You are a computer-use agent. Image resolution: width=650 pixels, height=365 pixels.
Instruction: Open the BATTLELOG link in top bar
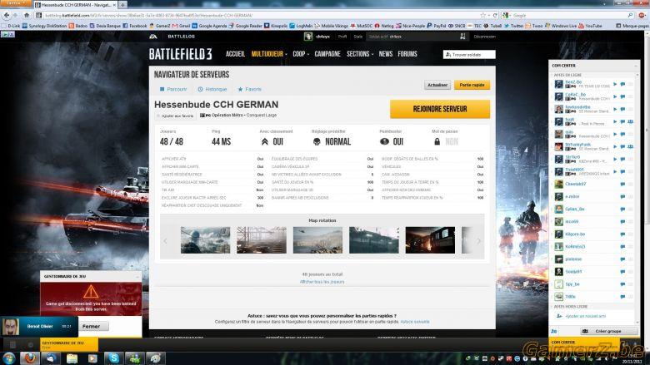(181, 37)
